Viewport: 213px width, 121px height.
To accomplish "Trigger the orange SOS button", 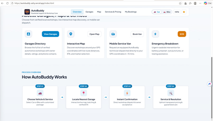I will [x=182, y=34].
